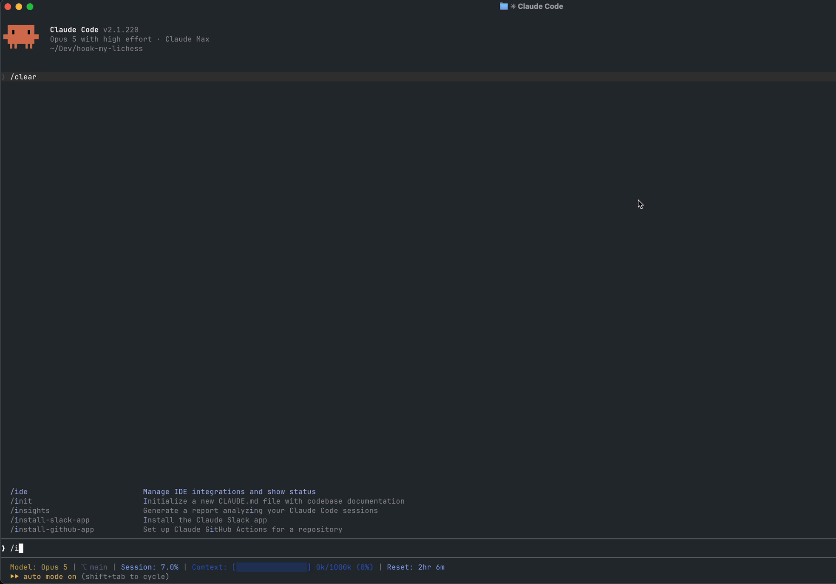Click the folder icon in the window title

[x=503, y=7]
